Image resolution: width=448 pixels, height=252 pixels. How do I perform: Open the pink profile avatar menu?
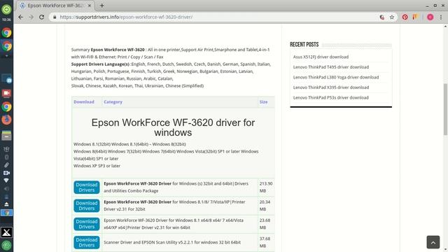tap(430, 17)
